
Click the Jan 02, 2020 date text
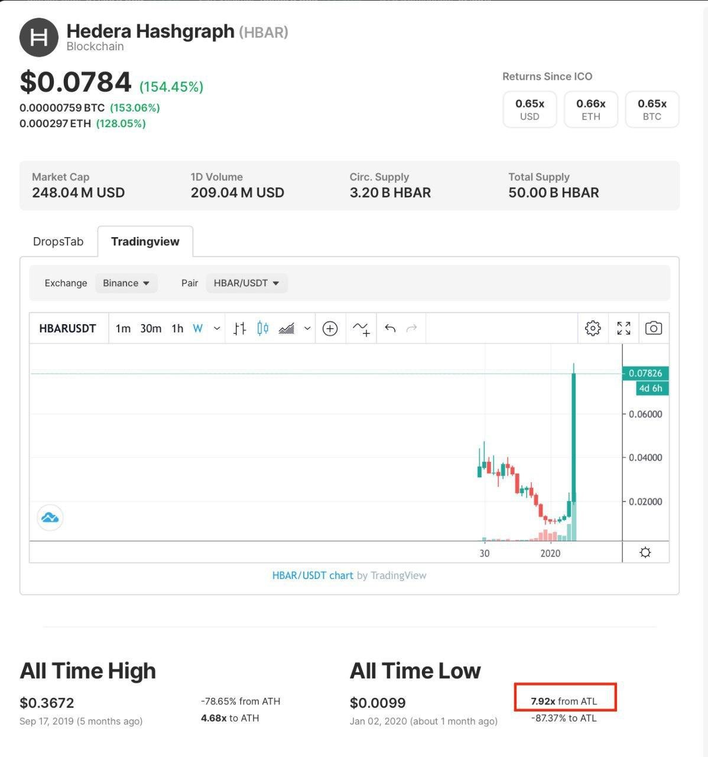424,722
